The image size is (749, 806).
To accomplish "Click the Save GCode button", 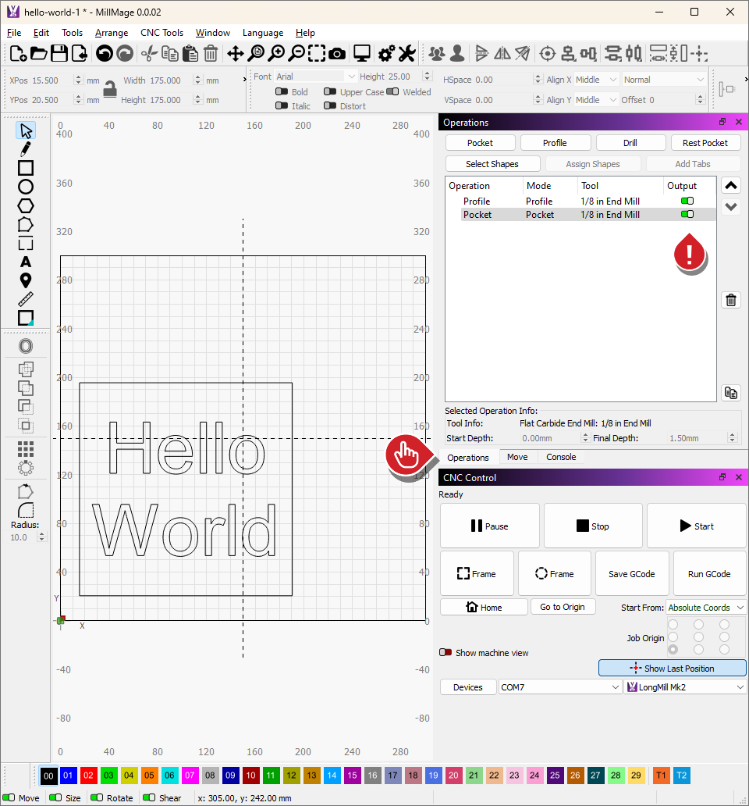I will [x=632, y=574].
